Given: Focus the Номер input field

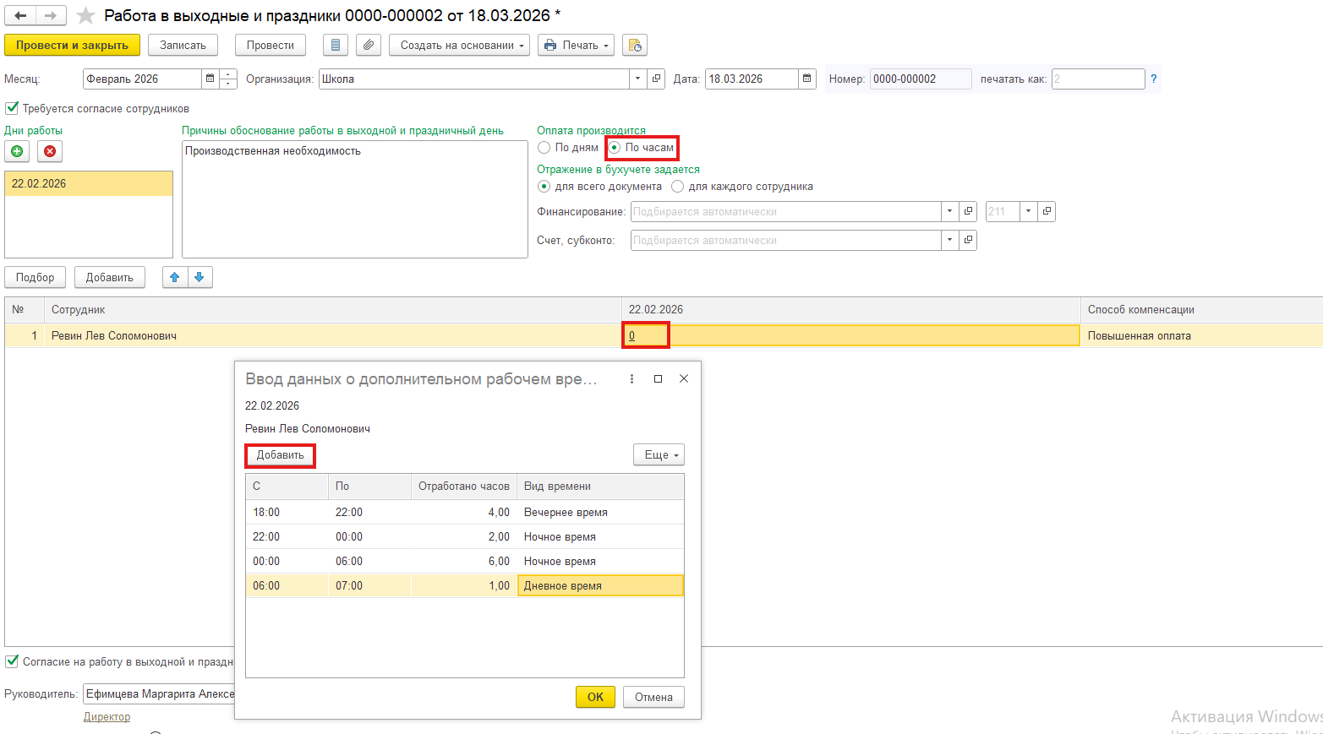Looking at the screenshot, I should [921, 79].
